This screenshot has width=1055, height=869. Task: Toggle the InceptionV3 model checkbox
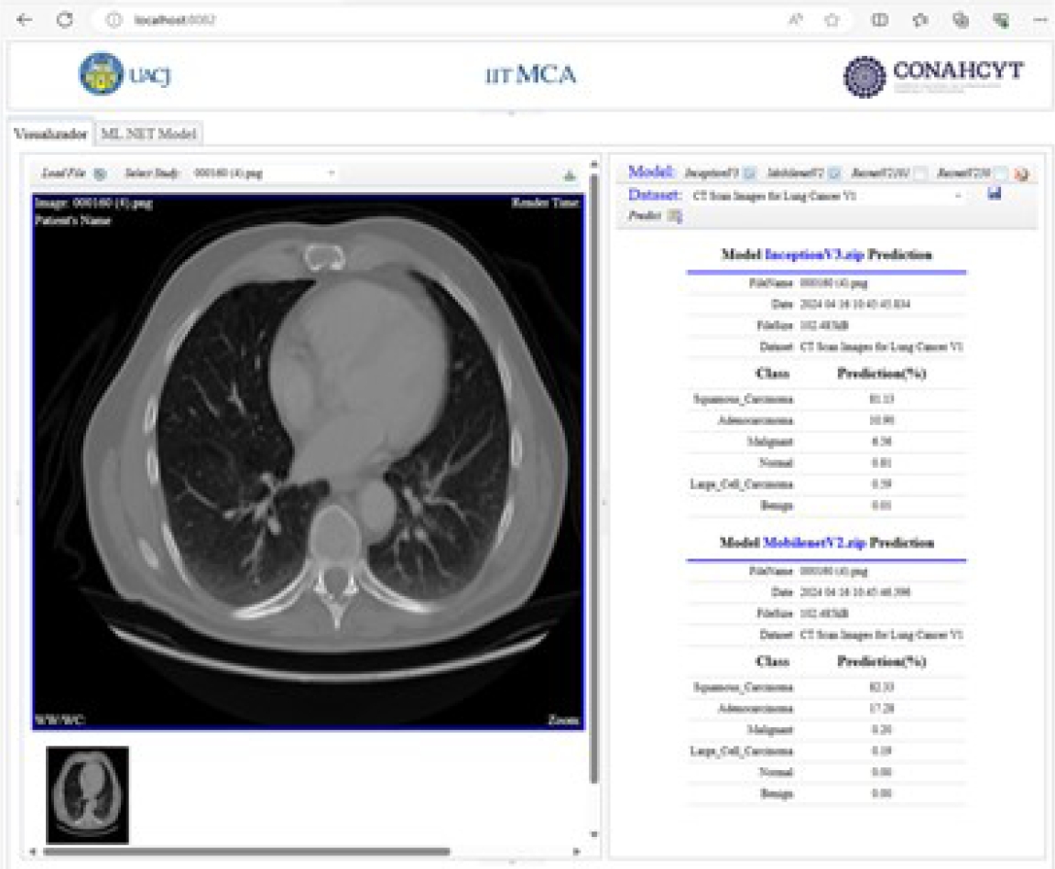coord(749,173)
